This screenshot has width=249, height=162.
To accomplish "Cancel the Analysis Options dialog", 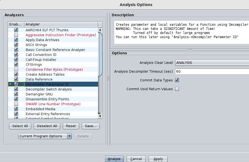I will [x=136, y=159].
